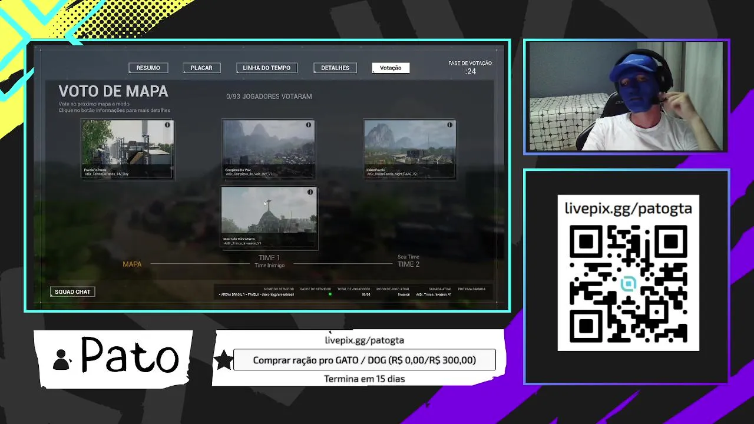
Task: Open the DETALHES tab
Action: pos(335,68)
